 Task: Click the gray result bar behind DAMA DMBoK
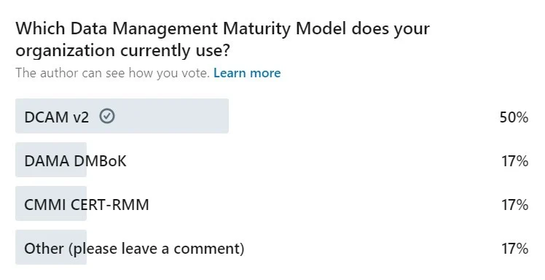(x=51, y=160)
